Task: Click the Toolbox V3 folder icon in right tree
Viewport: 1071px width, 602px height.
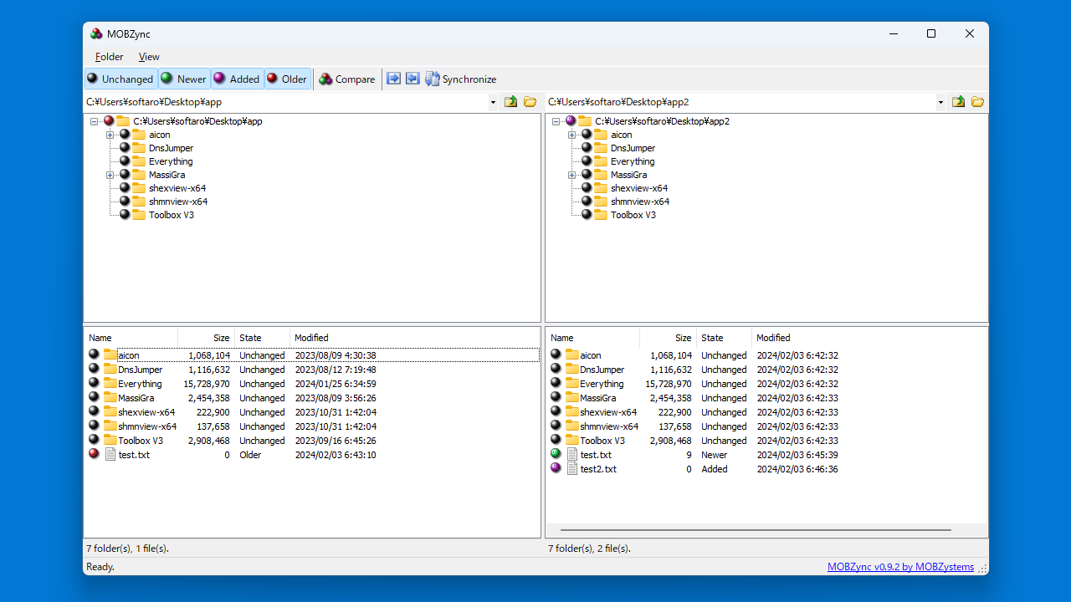Action: [x=601, y=215]
